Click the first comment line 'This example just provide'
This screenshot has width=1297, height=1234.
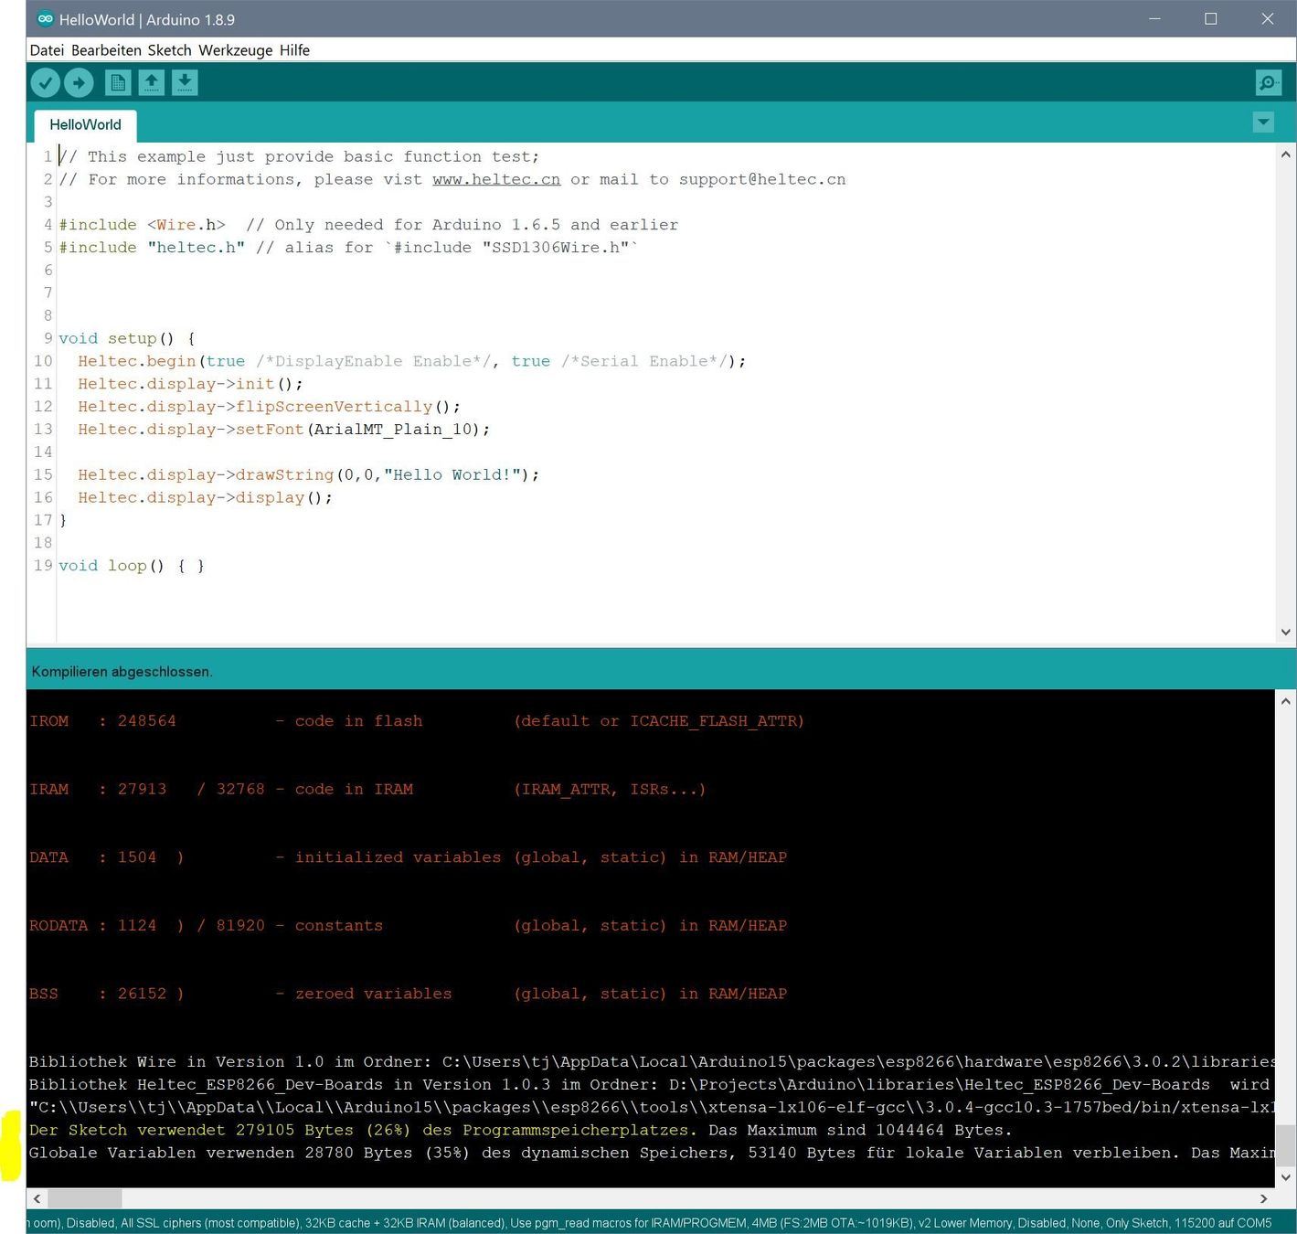pyautogui.click(x=299, y=157)
